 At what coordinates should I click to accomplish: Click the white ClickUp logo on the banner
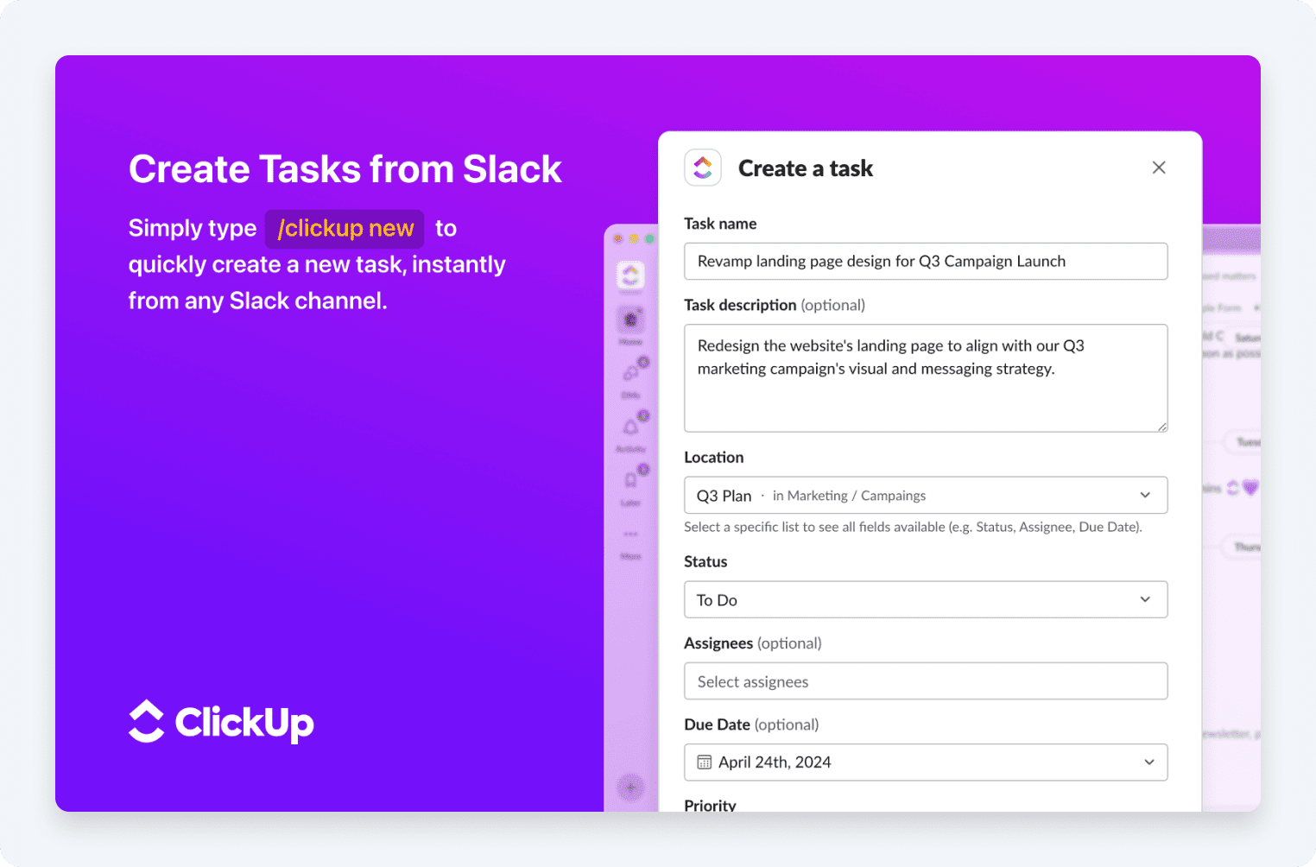(x=221, y=722)
